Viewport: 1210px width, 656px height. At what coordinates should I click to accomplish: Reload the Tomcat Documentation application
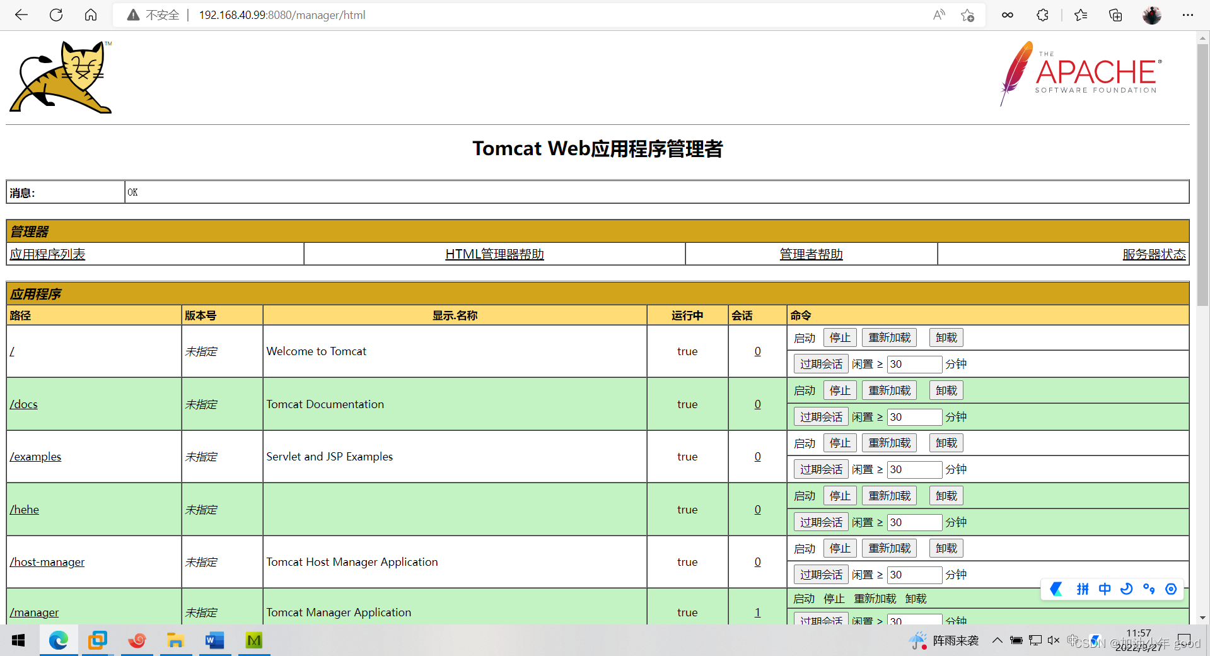click(890, 391)
